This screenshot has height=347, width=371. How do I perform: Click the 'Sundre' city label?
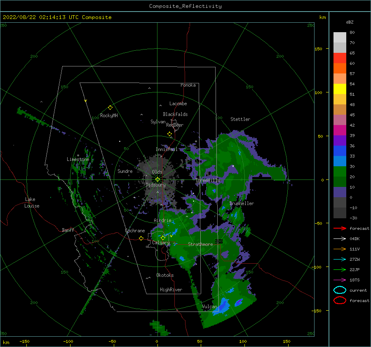pos(125,171)
